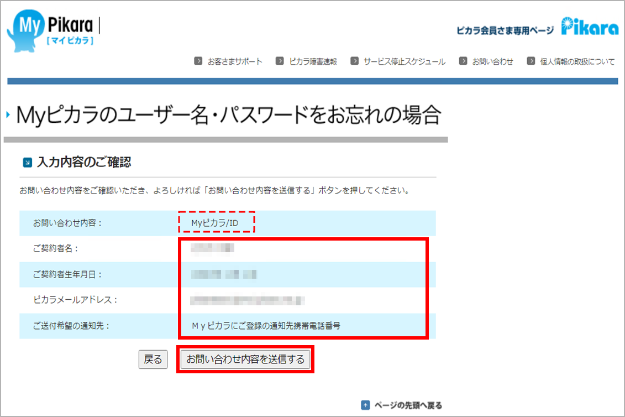Click the arrow icon beside お客さまサポート

pyautogui.click(x=198, y=61)
